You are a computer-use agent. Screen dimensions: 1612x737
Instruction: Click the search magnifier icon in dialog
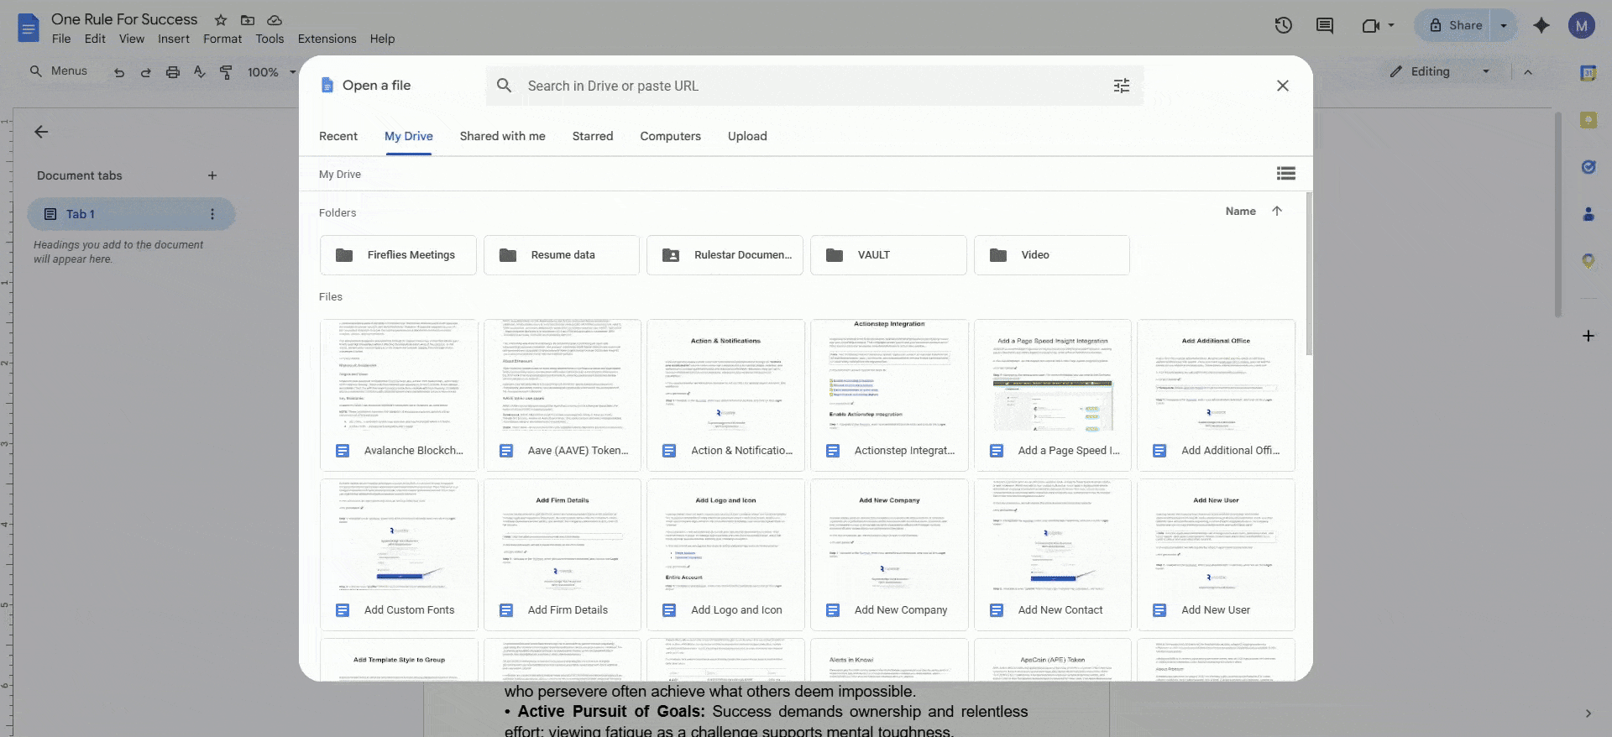(x=505, y=86)
